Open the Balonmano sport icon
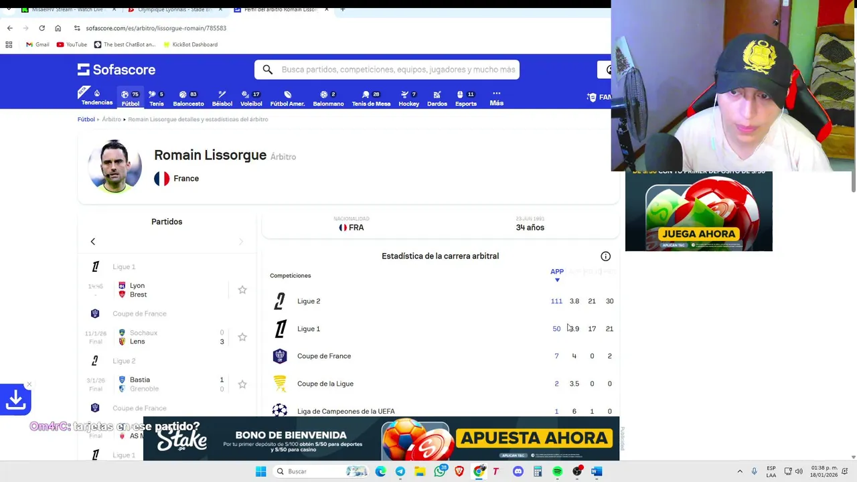 tap(328, 98)
